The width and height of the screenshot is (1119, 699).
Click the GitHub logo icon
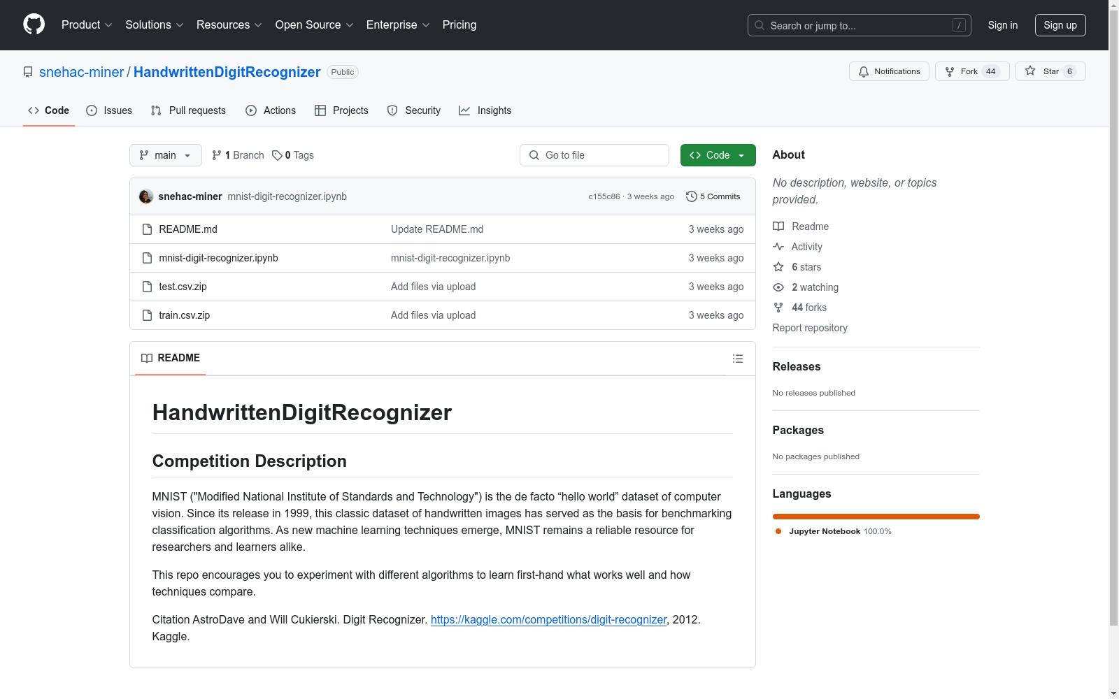[34, 24]
